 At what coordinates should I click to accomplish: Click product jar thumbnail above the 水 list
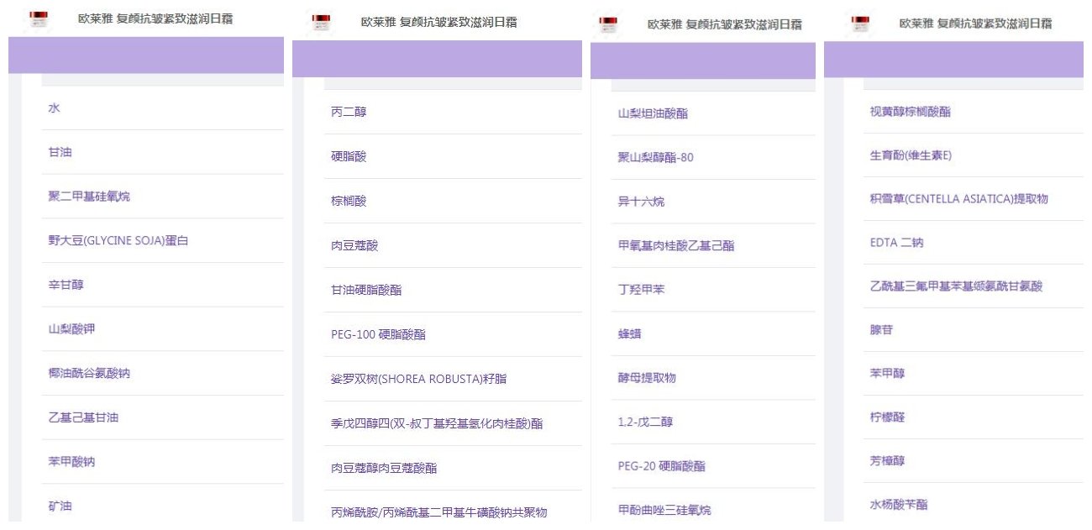tap(39, 18)
